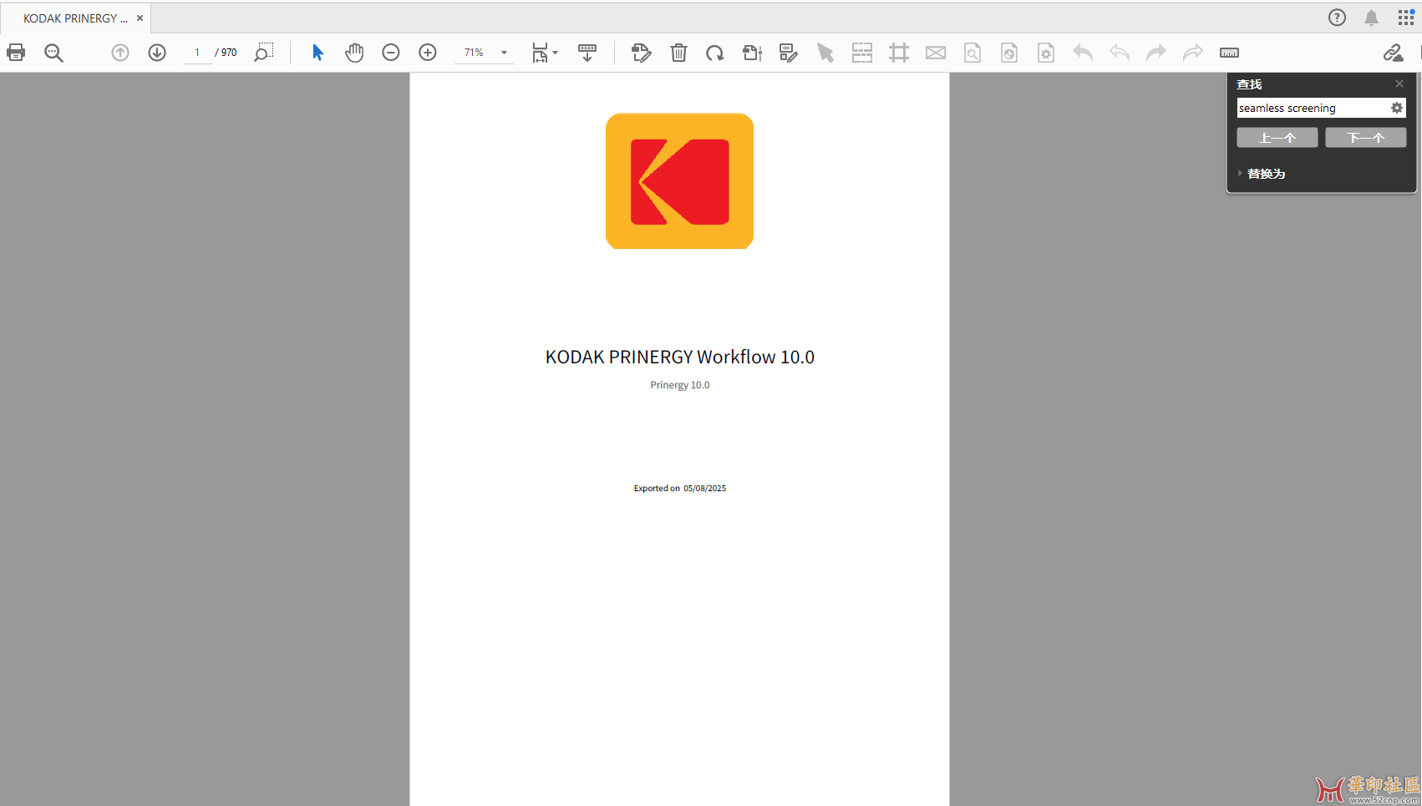The width and height of the screenshot is (1422, 806).
Task: Click the 下一个 next result button
Action: coord(1365,138)
